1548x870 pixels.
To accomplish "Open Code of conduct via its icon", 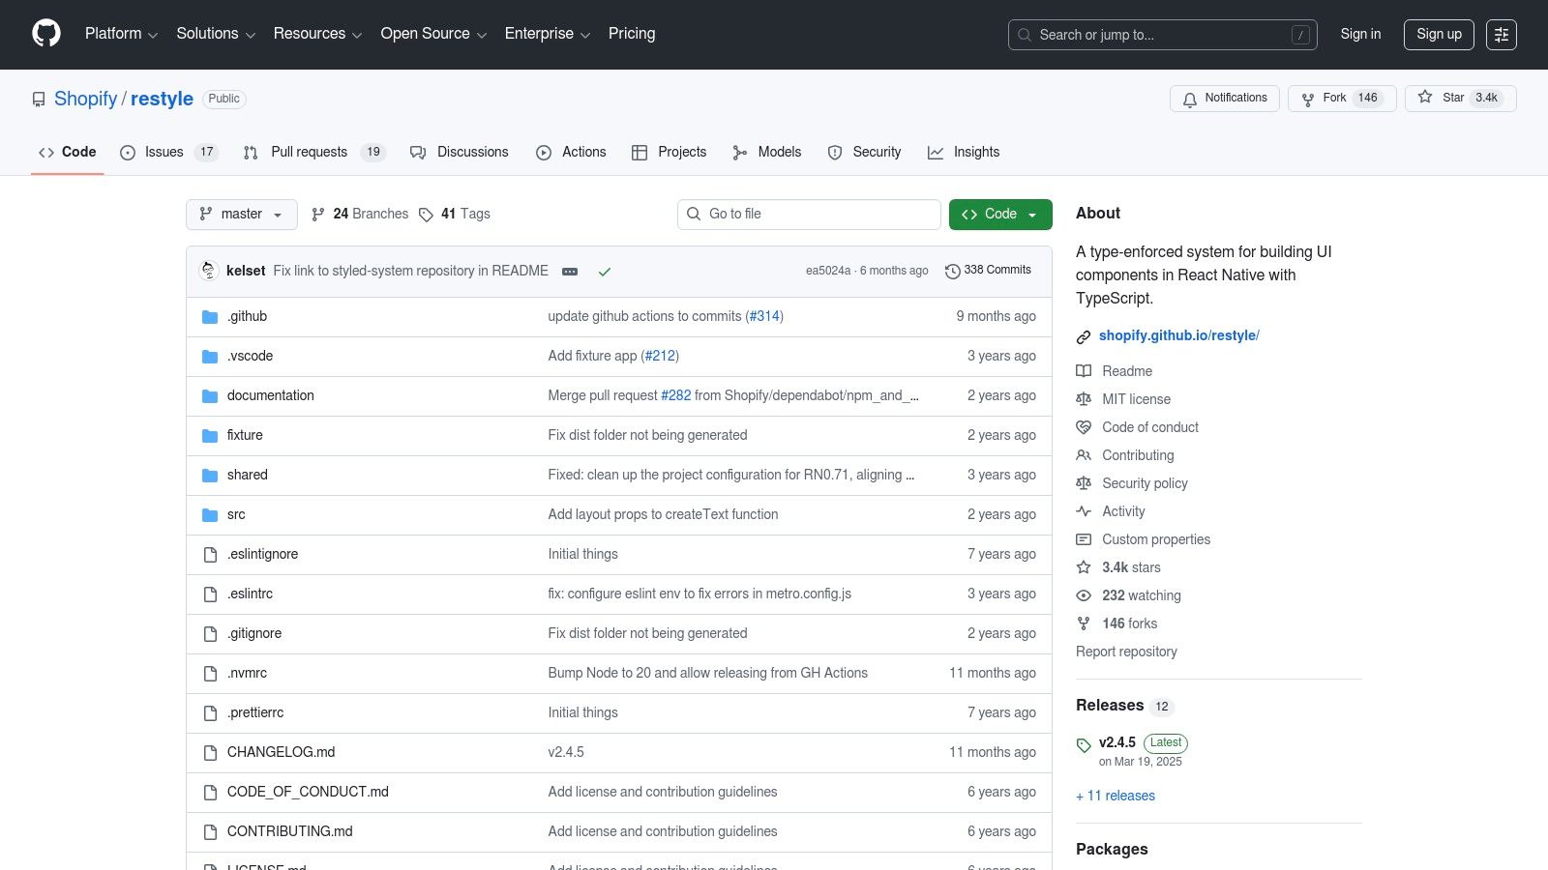I will click(x=1084, y=427).
